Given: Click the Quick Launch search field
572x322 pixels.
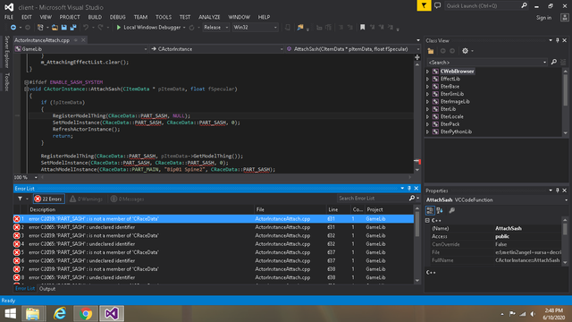Looking at the screenshot, I should (483, 6).
